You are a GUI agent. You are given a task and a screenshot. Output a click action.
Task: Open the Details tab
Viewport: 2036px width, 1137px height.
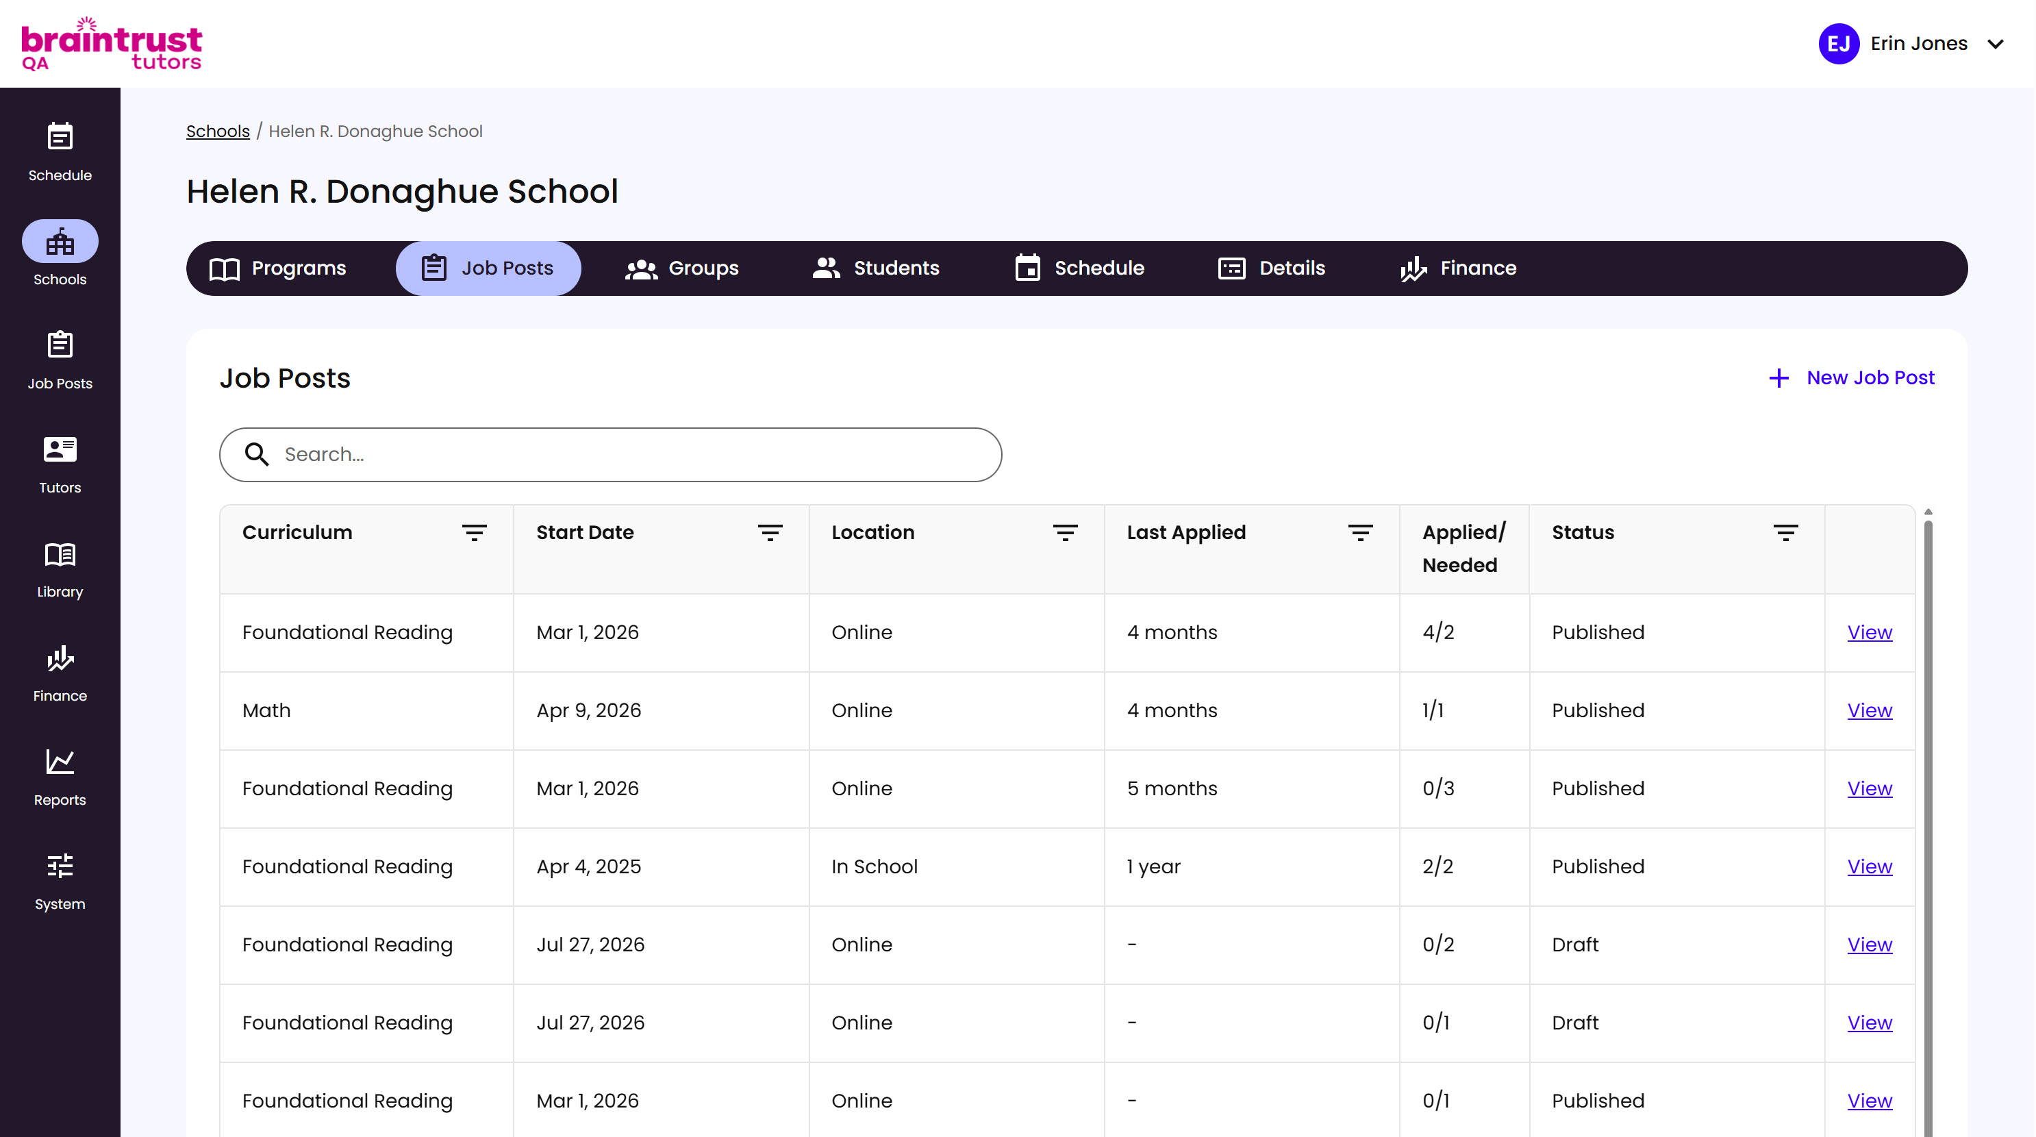click(x=1271, y=268)
